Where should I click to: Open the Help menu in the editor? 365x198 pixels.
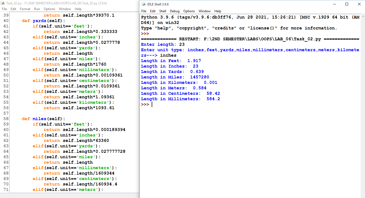pyautogui.click(x=78, y=9)
